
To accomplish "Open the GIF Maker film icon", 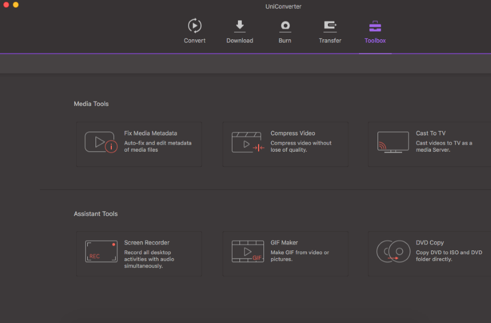I will coord(248,252).
